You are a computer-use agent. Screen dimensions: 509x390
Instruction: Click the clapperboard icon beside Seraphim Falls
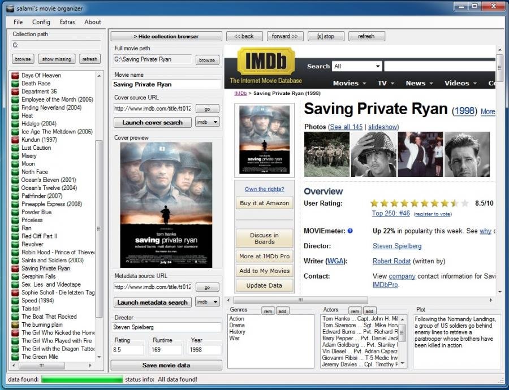tap(15, 276)
